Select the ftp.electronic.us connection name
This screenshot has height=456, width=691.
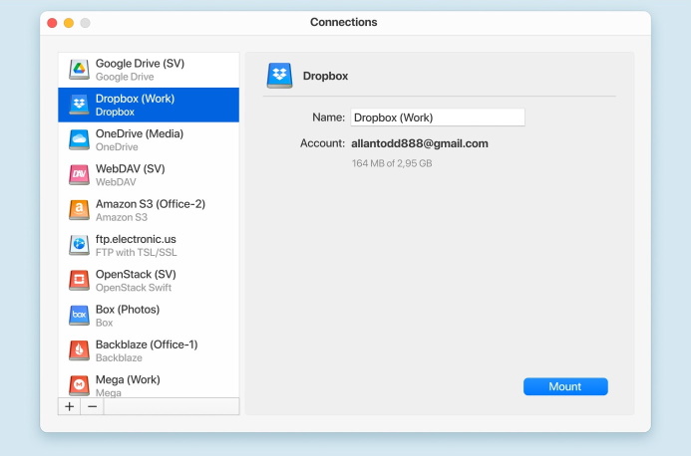coord(136,239)
